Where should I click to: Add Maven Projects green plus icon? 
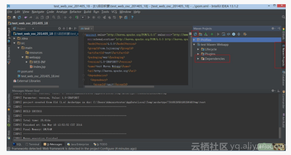point(212,34)
